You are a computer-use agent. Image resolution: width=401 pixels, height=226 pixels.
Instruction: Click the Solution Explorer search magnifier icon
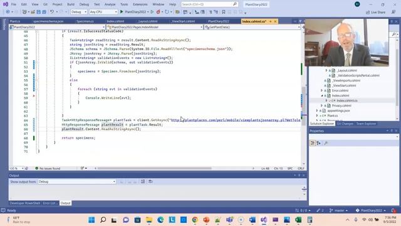coord(393,34)
